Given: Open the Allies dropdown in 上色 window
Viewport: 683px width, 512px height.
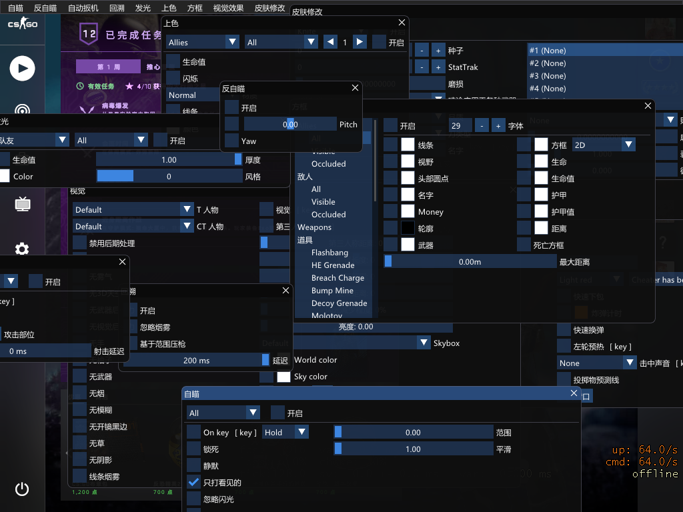Looking at the screenshot, I should (203, 42).
